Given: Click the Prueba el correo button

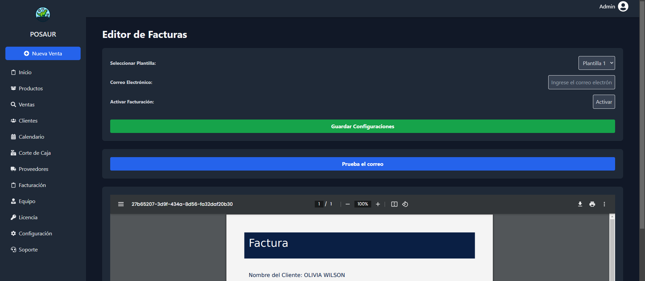Looking at the screenshot, I should 362,164.
